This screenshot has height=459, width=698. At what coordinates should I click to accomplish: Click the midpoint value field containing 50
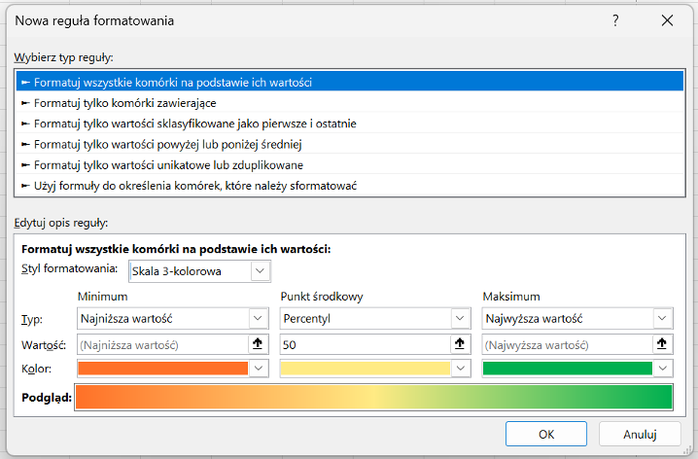(364, 343)
